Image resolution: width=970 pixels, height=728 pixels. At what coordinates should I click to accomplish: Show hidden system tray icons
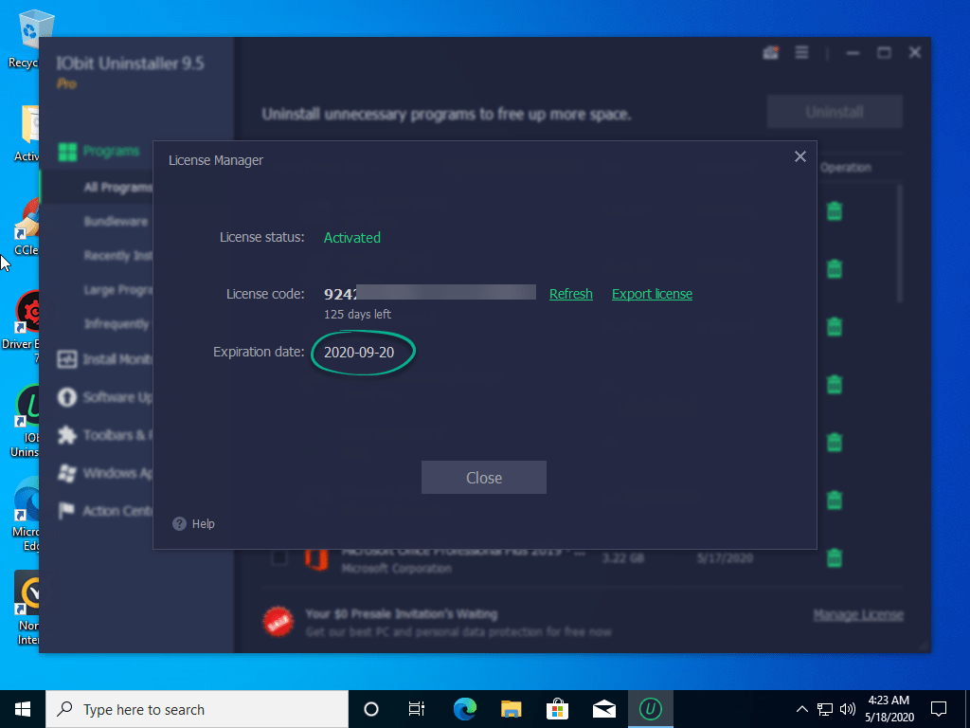(801, 709)
